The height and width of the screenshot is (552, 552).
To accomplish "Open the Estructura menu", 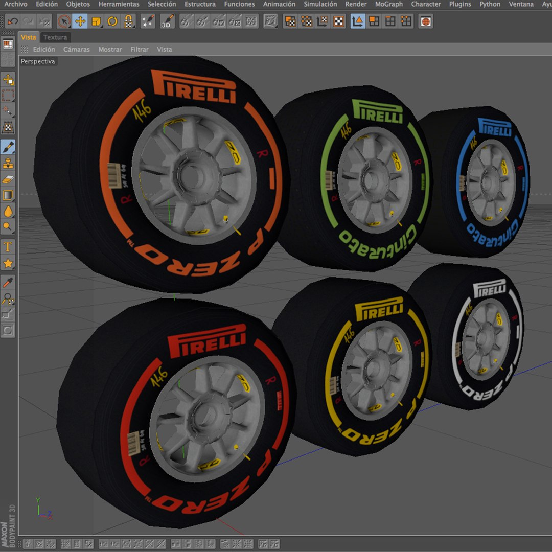I will pyautogui.click(x=200, y=4).
